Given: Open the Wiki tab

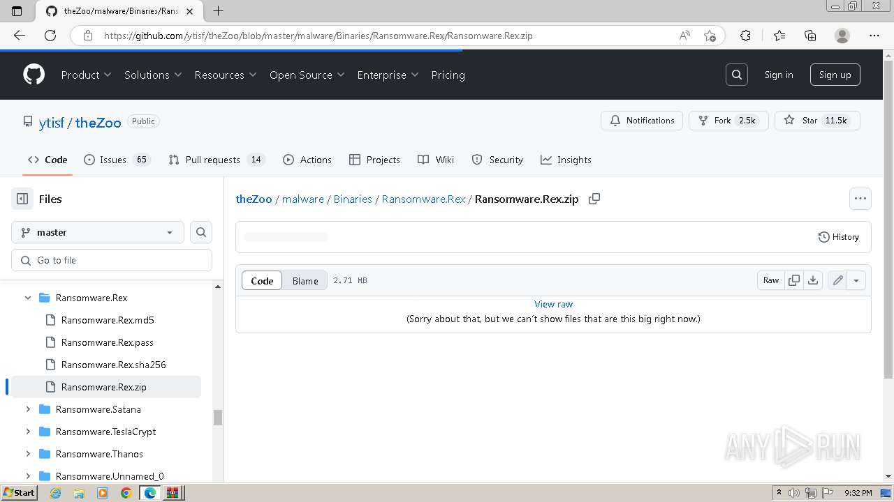Looking at the screenshot, I should (436, 160).
